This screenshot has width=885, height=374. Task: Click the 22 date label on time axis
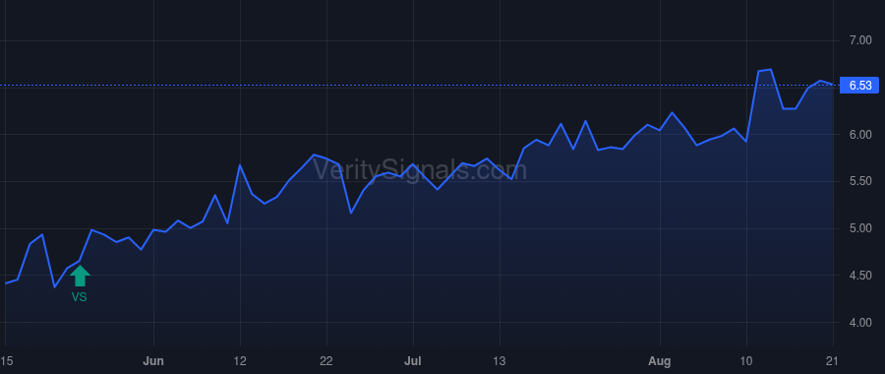tap(326, 360)
